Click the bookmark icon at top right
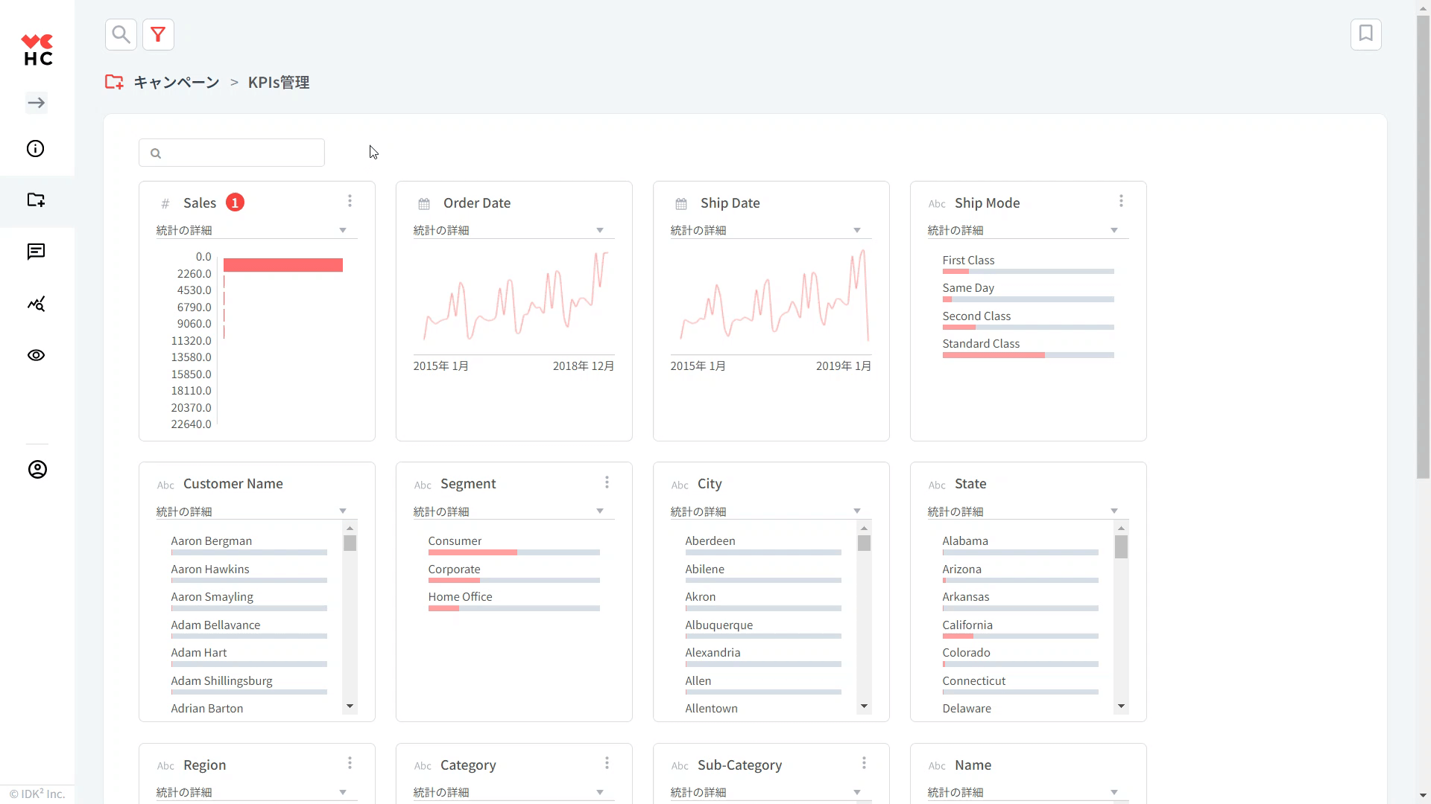This screenshot has width=1431, height=804. tap(1365, 34)
